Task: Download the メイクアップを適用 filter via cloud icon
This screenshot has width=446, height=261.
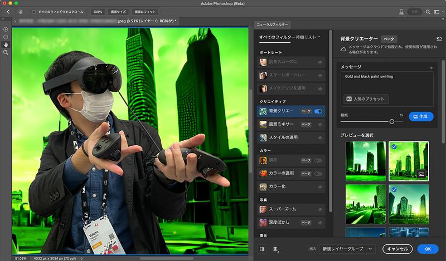Action: coord(320,88)
